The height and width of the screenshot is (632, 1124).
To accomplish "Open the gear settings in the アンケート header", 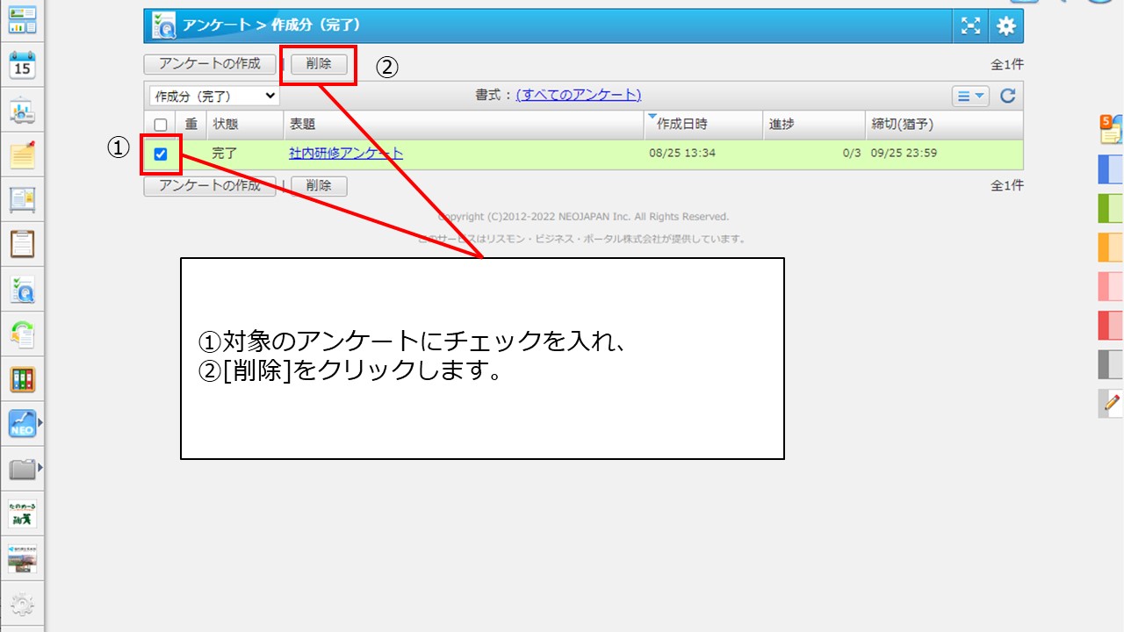I will (1006, 26).
